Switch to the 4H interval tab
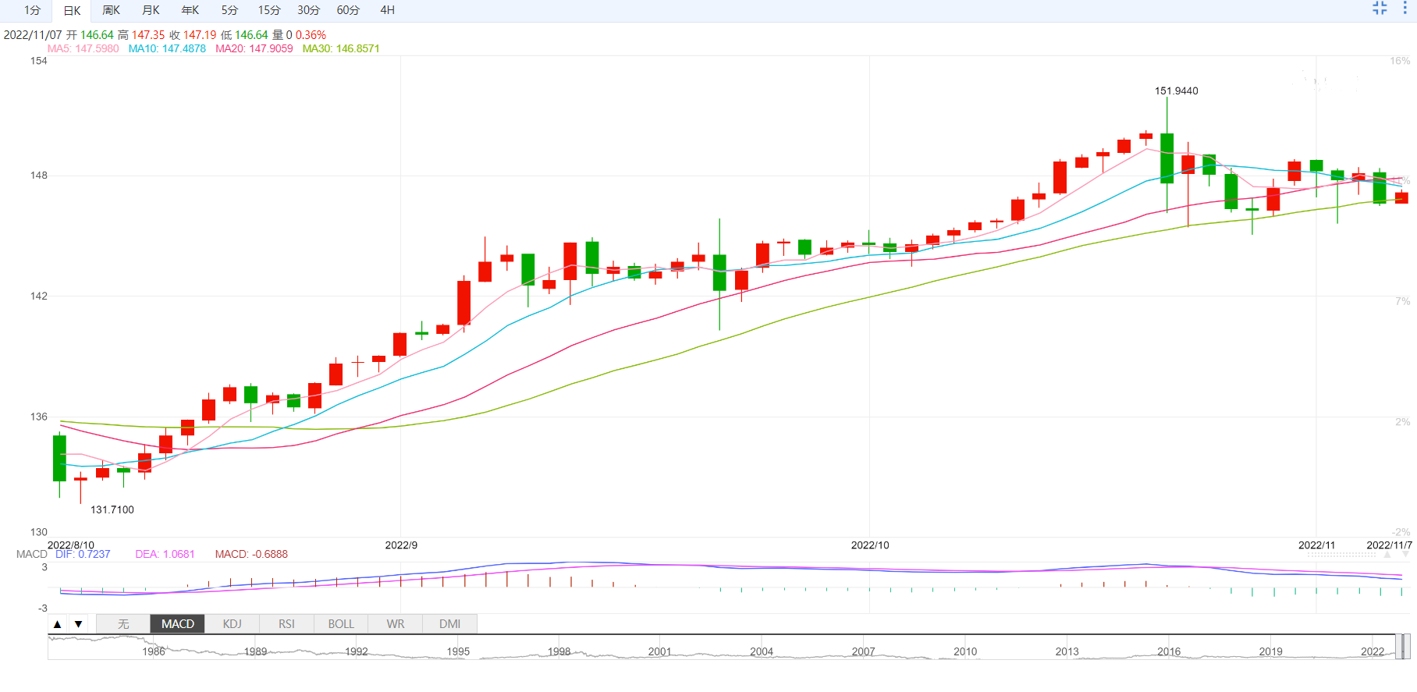Viewport: 1417px width, 692px height. 388,10
